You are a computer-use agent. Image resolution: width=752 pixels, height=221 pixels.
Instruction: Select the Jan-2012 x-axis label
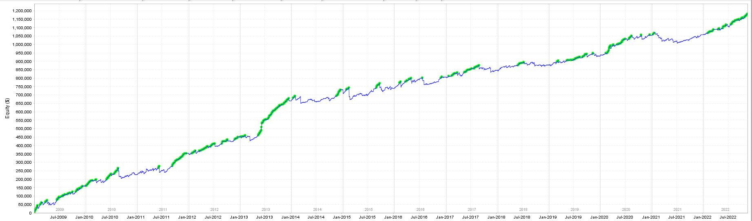[187, 217]
